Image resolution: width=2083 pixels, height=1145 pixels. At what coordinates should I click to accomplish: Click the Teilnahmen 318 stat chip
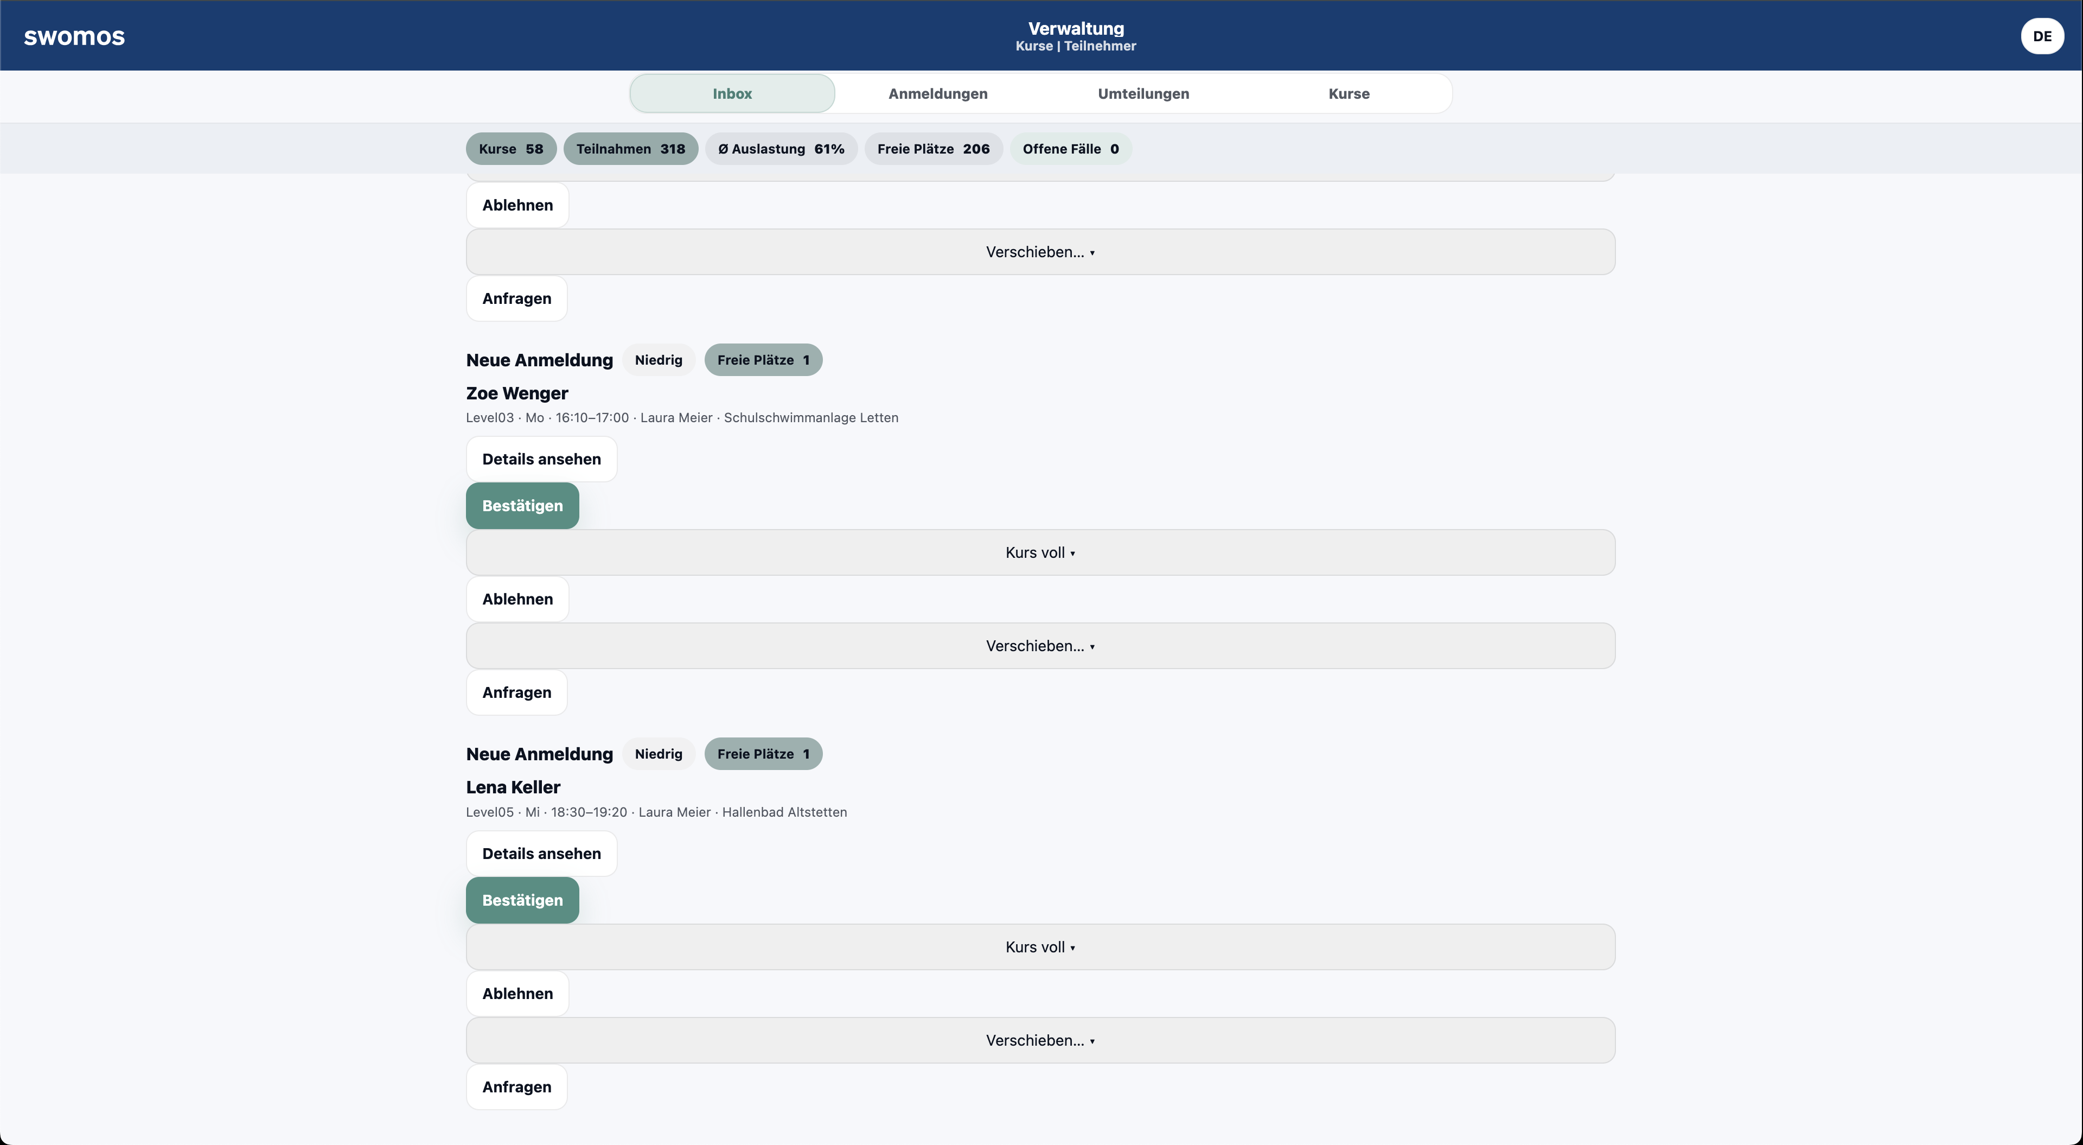click(631, 149)
